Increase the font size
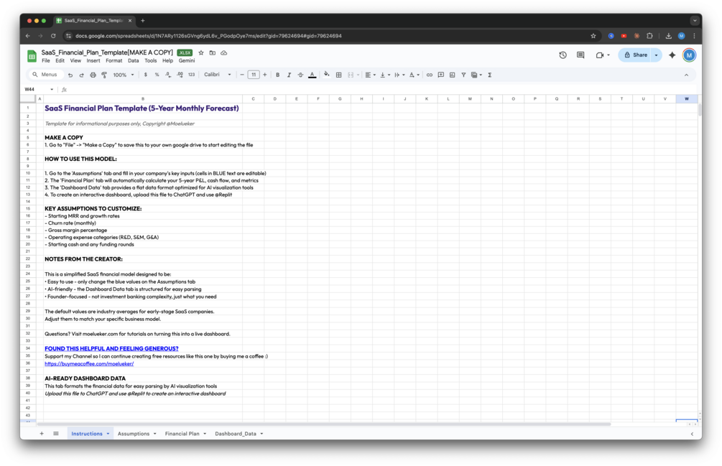This screenshot has width=722, height=466. pos(265,75)
